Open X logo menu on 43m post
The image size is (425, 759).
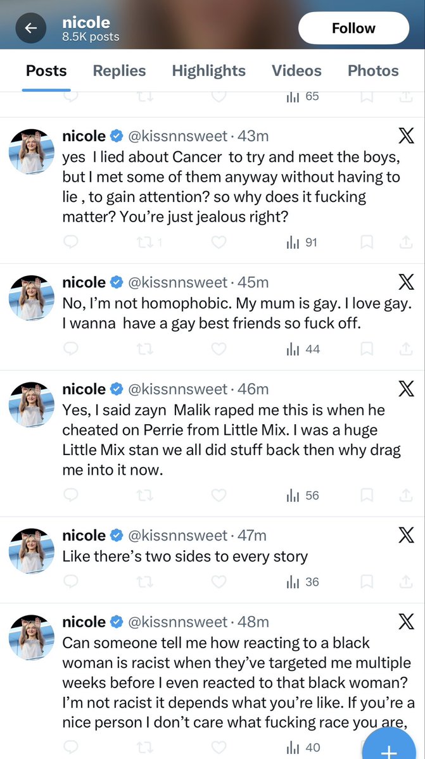click(405, 135)
